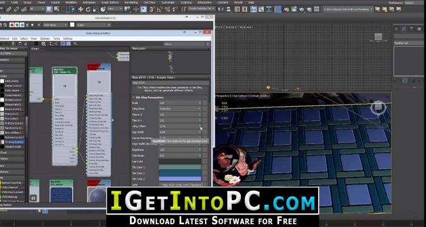Open Render Setup teapot icon
The height and width of the screenshot is (227, 426).
[287, 10]
